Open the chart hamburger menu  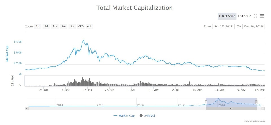[262, 16]
